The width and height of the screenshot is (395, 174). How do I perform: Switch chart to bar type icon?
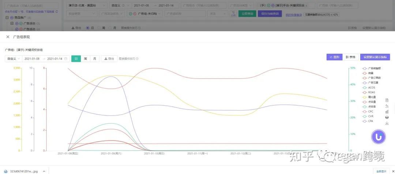click(x=387, y=111)
